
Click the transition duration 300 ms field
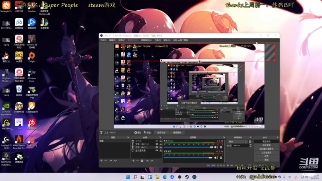point(240,146)
